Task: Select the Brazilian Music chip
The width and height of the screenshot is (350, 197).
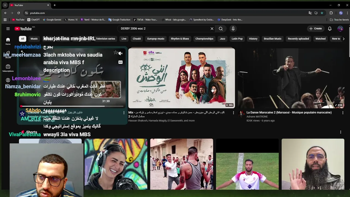Action: pos(273,39)
